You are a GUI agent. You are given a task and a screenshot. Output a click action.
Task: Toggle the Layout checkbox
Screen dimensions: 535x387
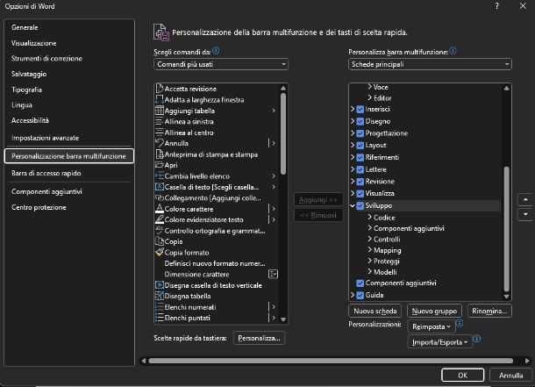pyautogui.click(x=360, y=146)
